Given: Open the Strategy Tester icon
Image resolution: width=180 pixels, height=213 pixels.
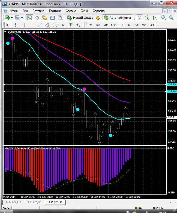Looking at the screenshot, I should coord(60,18).
